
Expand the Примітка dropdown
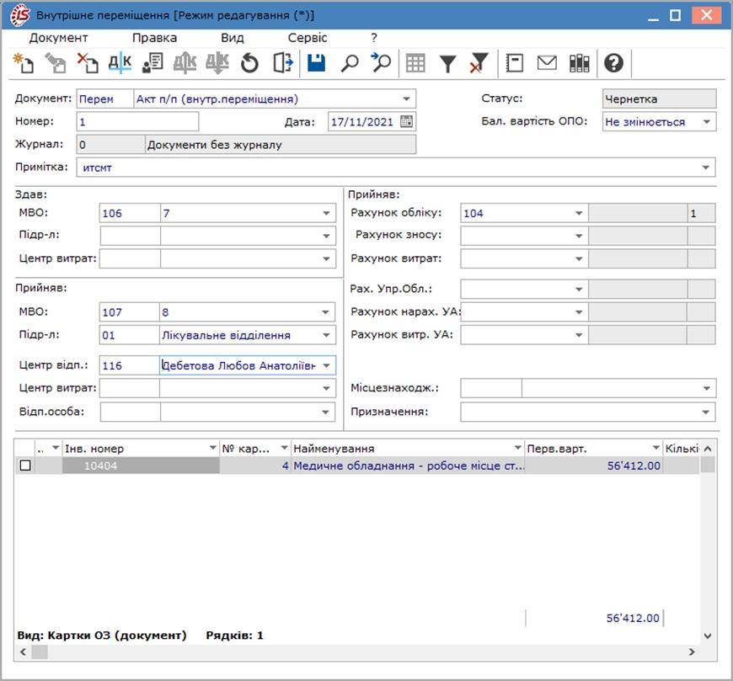click(x=706, y=168)
